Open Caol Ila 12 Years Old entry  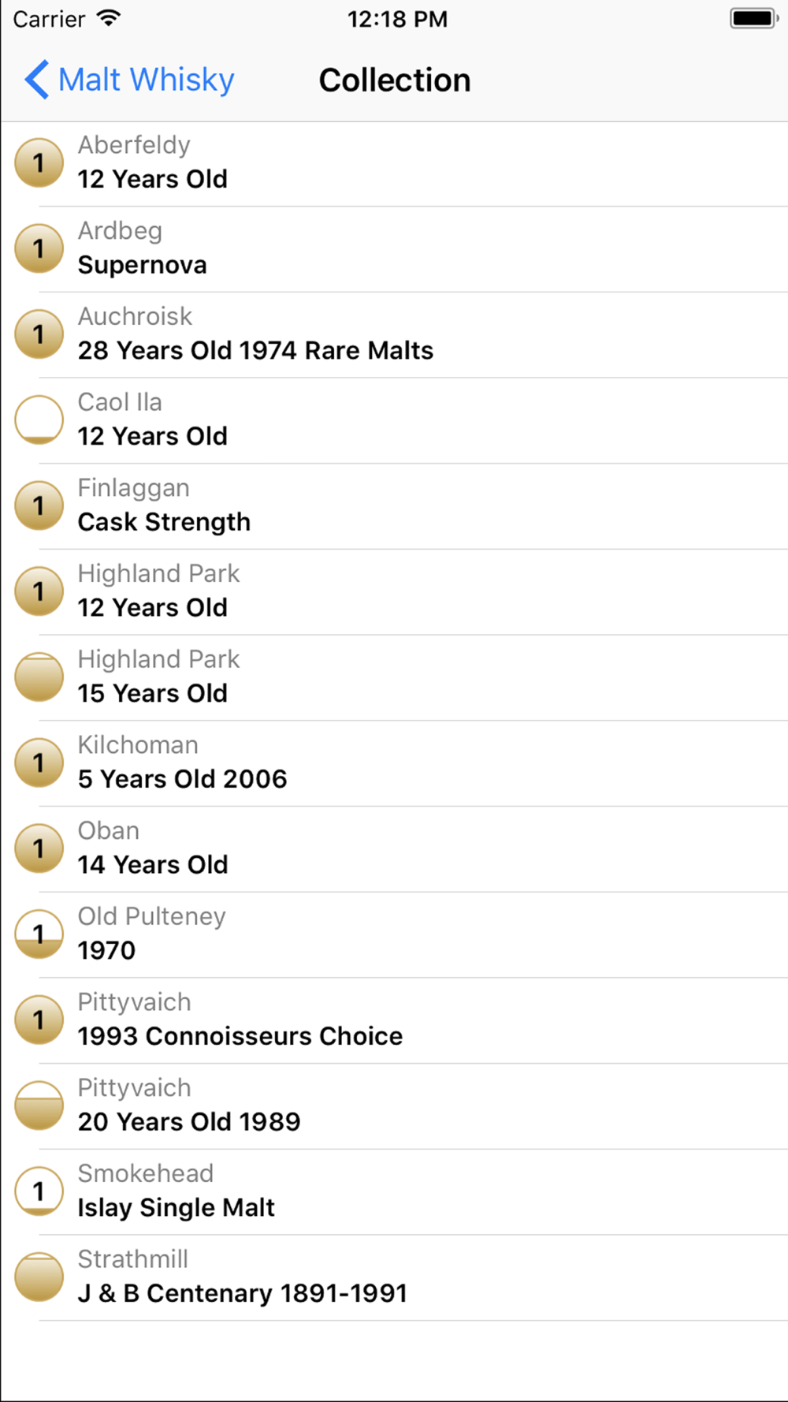[x=153, y=420]
